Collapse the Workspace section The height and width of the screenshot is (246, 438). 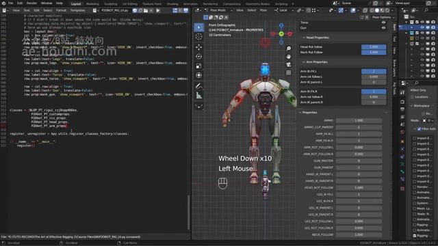[411, 106]
